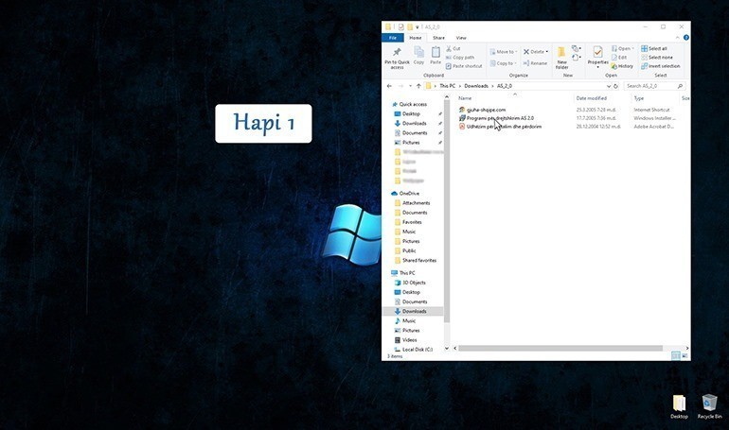Select Programi për drejtshkrim AS 2.0 installer
This screenshot has width=729, height=430.
496,118
